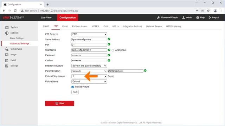This screenshot has width=225, height=126.
Task: Click the Server Address input field
Action: pos(89,40)
